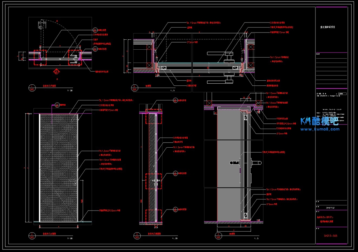Click the title bubble under the narrow side section
358x252 pixels.
(136, 235)
